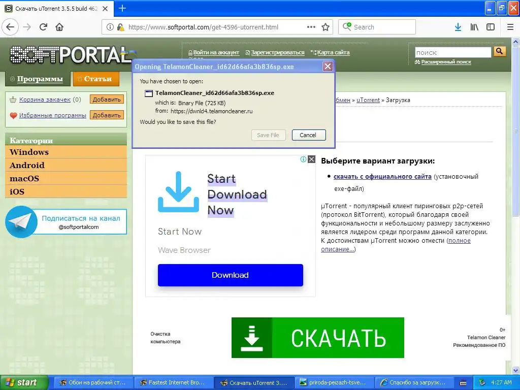The height and width of the screenshot is (390, 520).
Task: Click Подписаться на канал banner
Action: (x=81, y=222)
